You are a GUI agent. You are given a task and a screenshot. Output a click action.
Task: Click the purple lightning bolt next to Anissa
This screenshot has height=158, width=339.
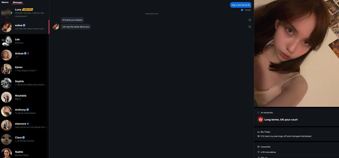tap(28, 53)
